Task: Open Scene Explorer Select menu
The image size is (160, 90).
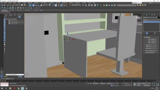Action: tap(6, 15)
